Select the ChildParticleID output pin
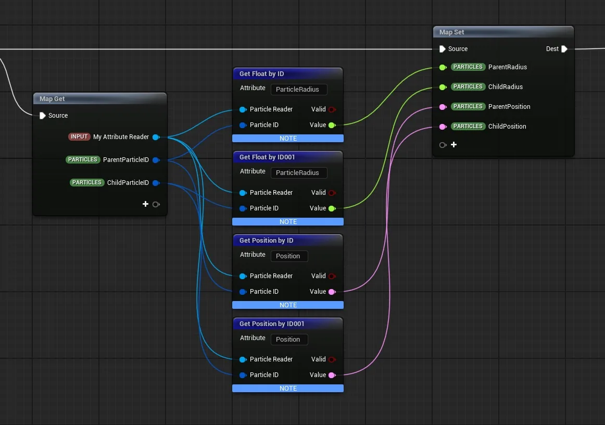Image resolution: width=605 pixels, height=425 pixels. [156, 183]
